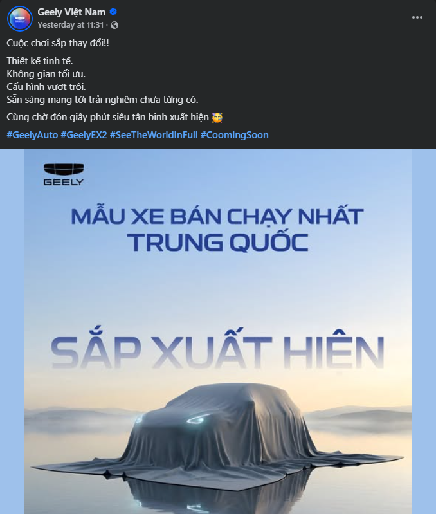Click the public globe privacy icon
This screenshot has height=514, width=436.
[114, 25]
